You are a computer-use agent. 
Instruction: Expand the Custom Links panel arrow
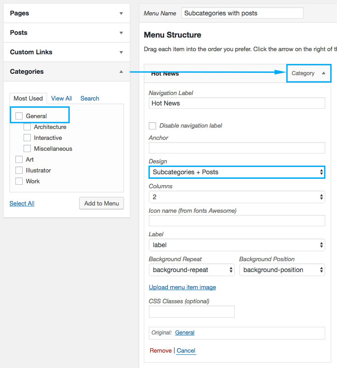(121, 53)
